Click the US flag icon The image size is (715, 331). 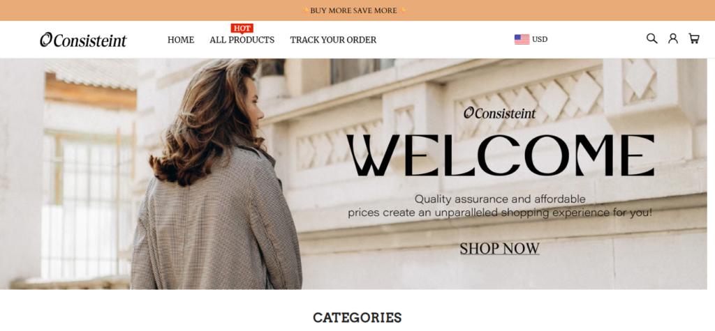point(522,40)
